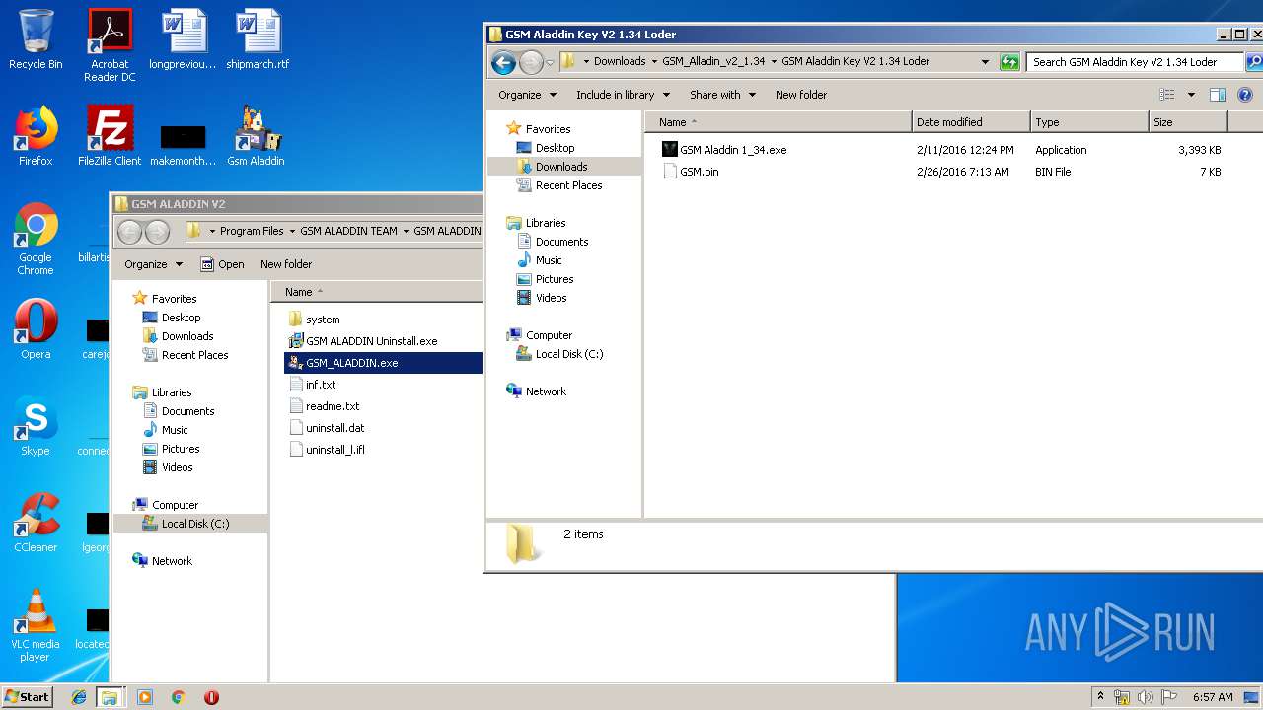The width and height of the screenshot is (1263, 710).
Task: Click the search box in Loder window
Action: pos(1133,62)
